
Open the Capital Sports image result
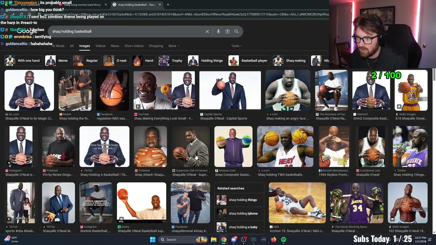pos(230,91)
